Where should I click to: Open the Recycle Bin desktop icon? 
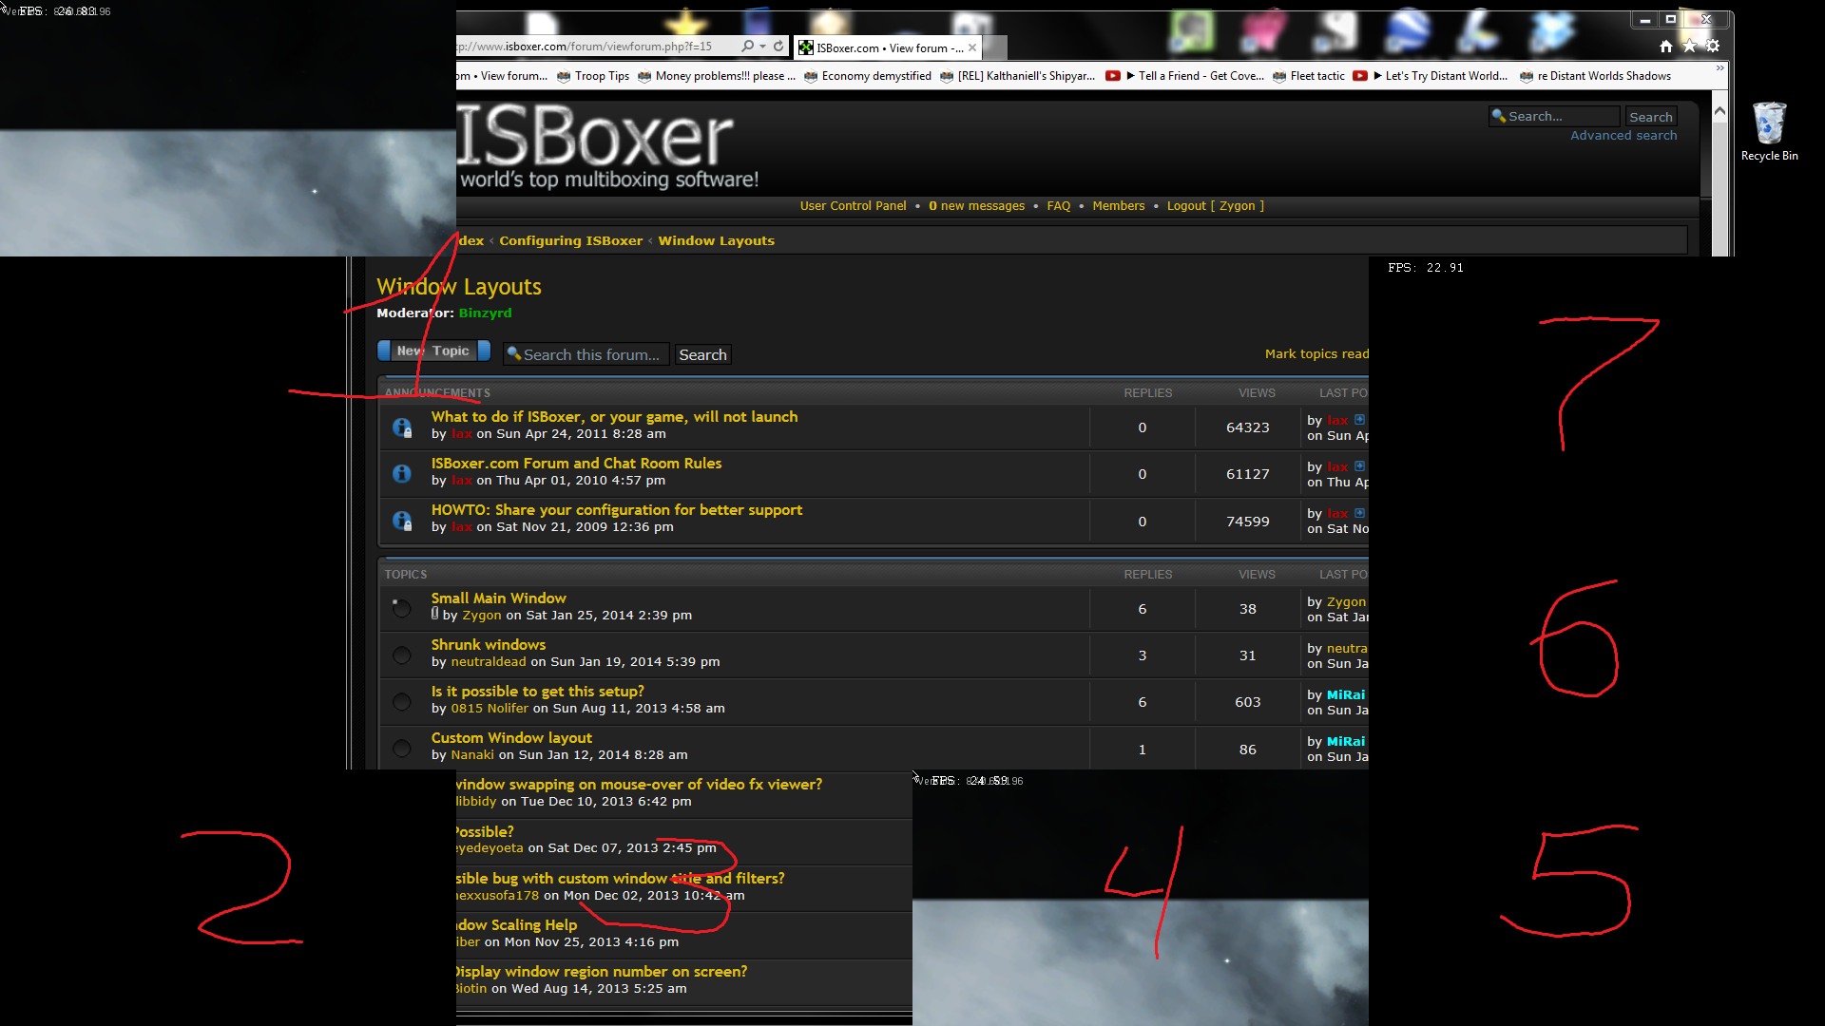tap(1769, 132)
